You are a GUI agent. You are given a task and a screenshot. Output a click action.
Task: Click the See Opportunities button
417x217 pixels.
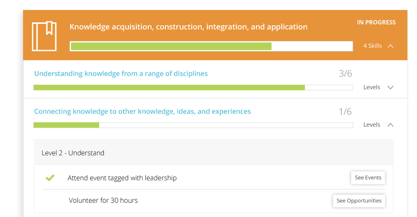click(x=359, y=200)
